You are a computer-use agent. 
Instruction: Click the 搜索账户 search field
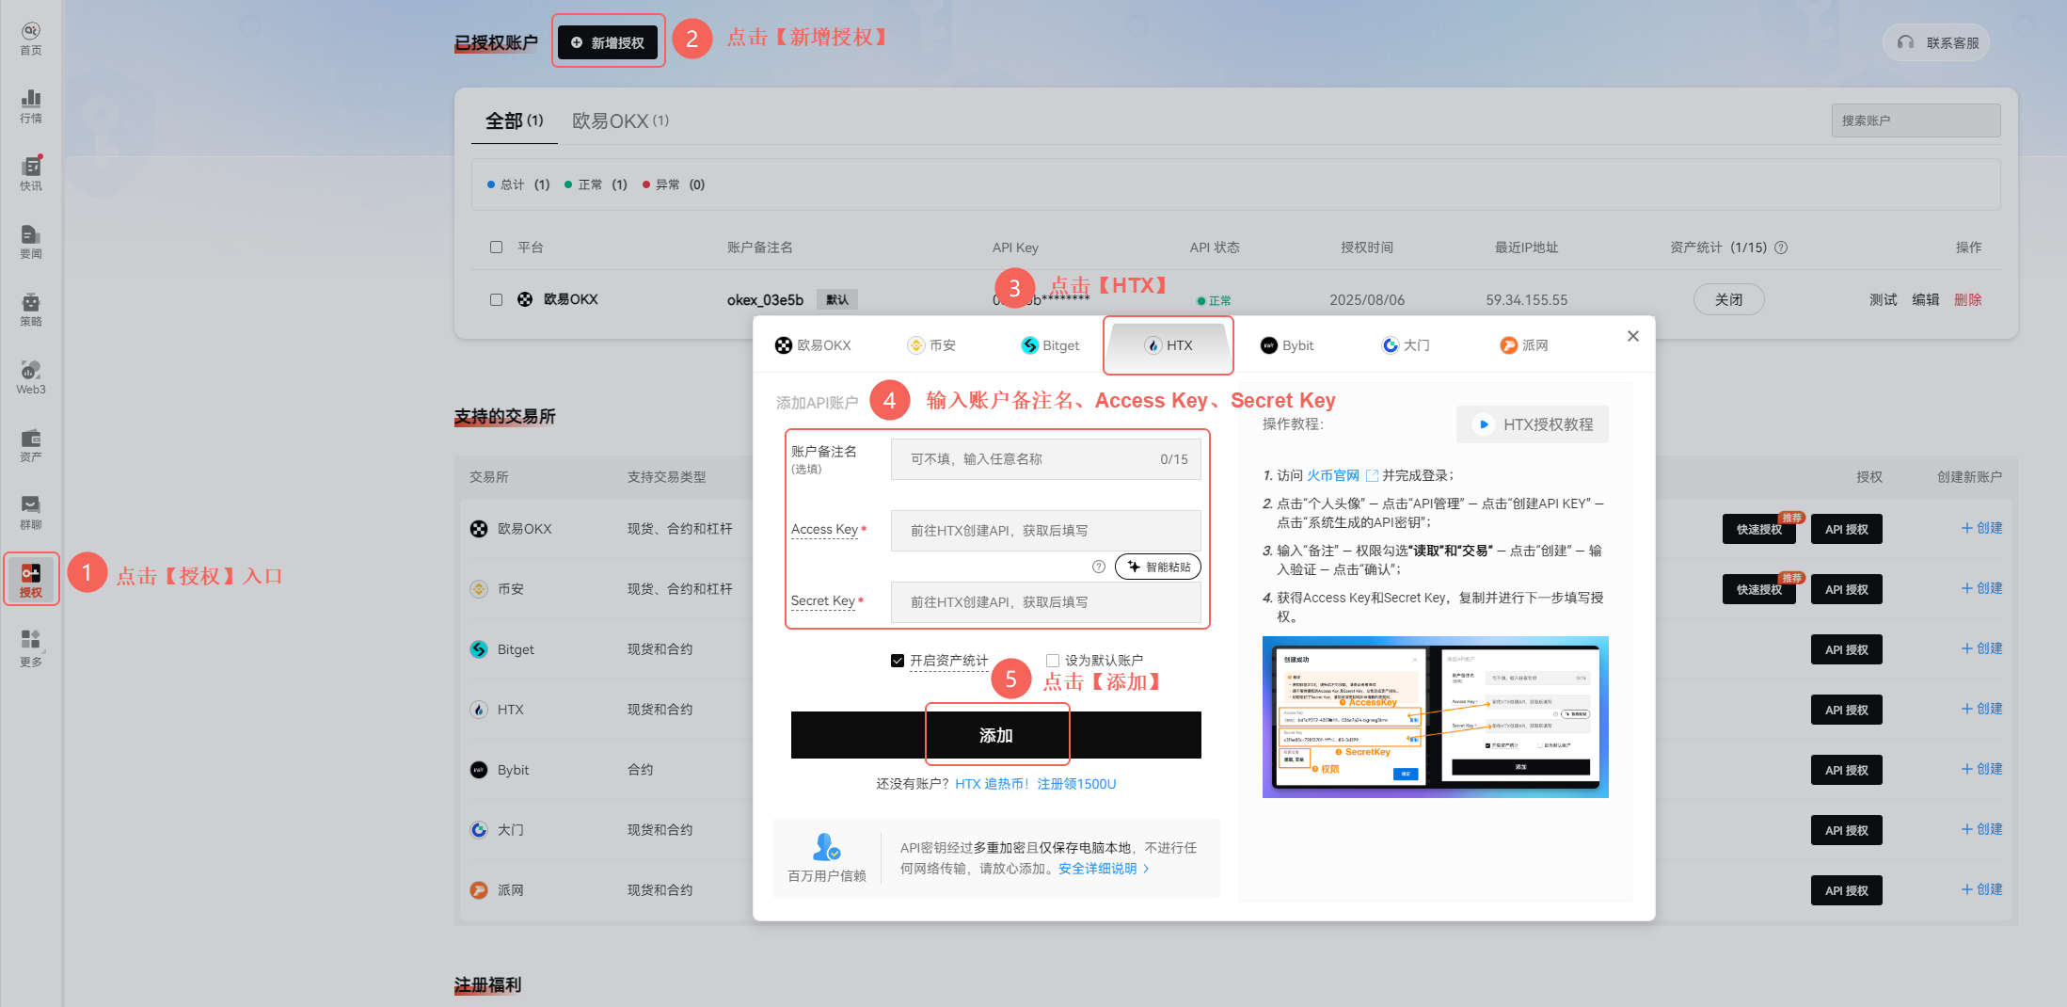click(1916, 120)
